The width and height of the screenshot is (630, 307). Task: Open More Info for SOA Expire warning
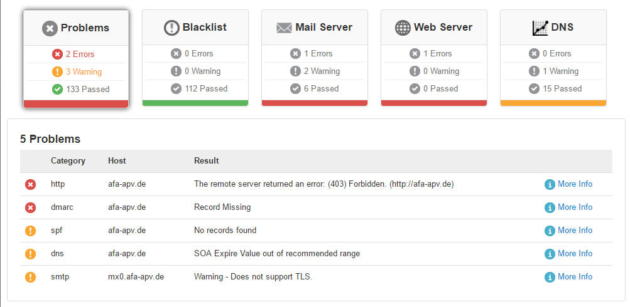coord(568,254)
